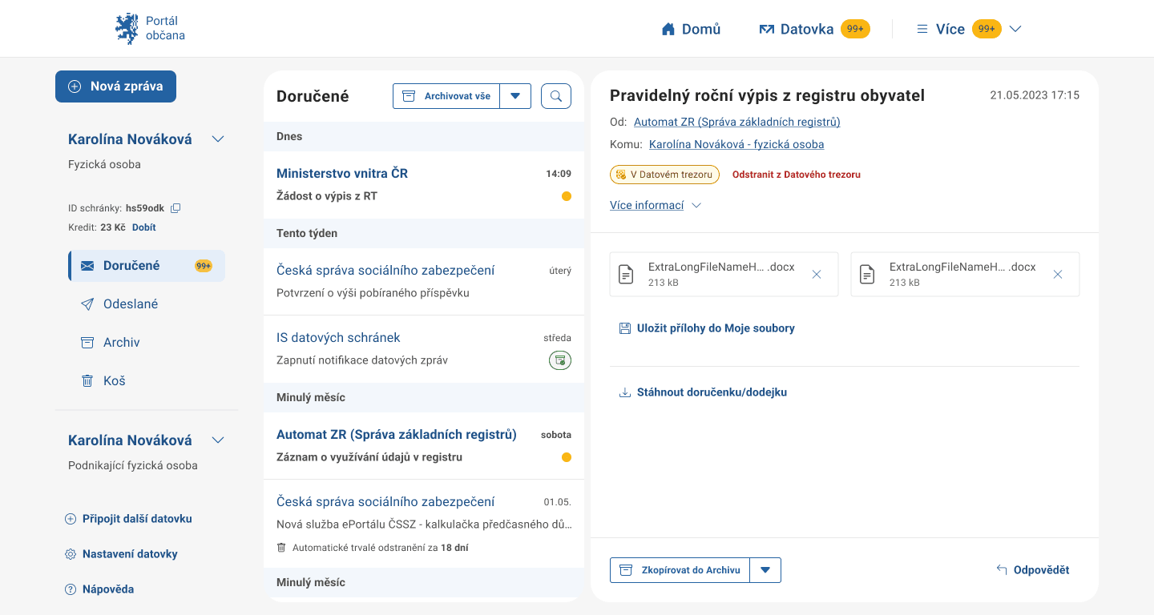The image size is (1154, 615).
Task: Click the data vault icon on IS datových schránek message
Action: 560,360
